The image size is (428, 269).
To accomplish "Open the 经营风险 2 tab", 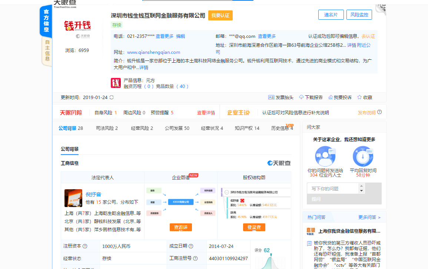I will tap(142, 128).
